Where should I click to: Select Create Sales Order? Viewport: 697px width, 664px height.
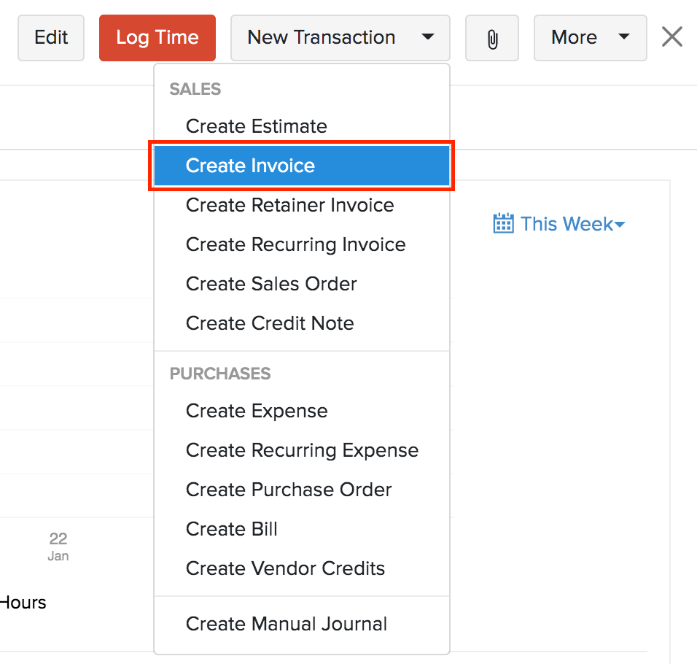pos(271,284)
